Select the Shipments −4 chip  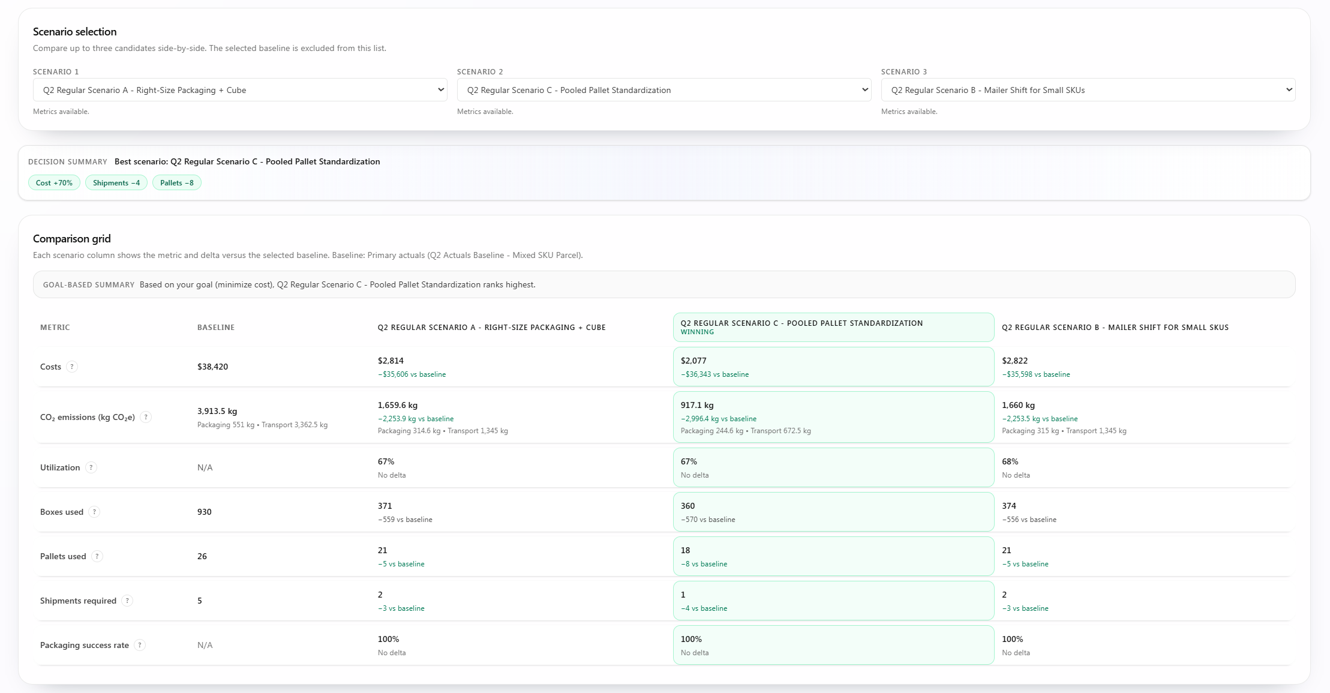(x=116, y=182)
